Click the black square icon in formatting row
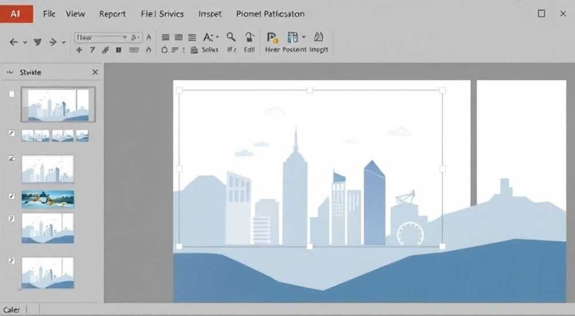 [x=118, y=50]
